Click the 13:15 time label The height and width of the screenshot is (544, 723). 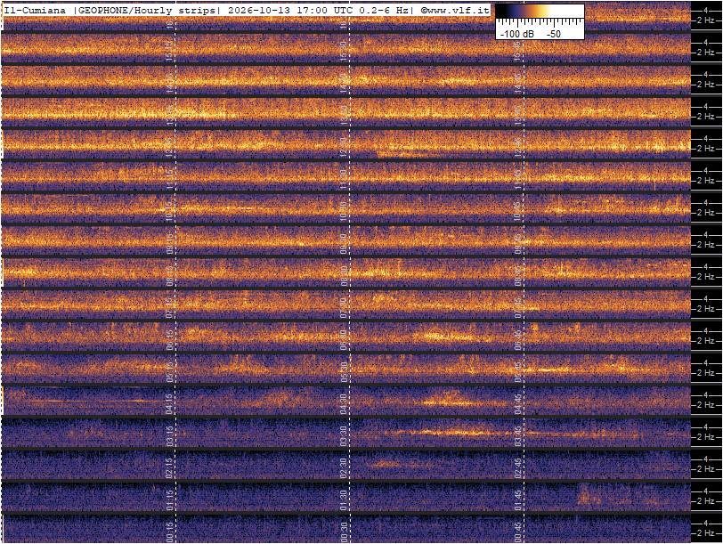(170, 116)
